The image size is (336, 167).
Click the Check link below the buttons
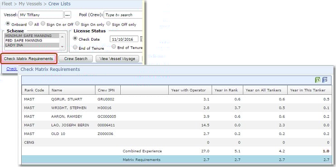click(12, 69)
